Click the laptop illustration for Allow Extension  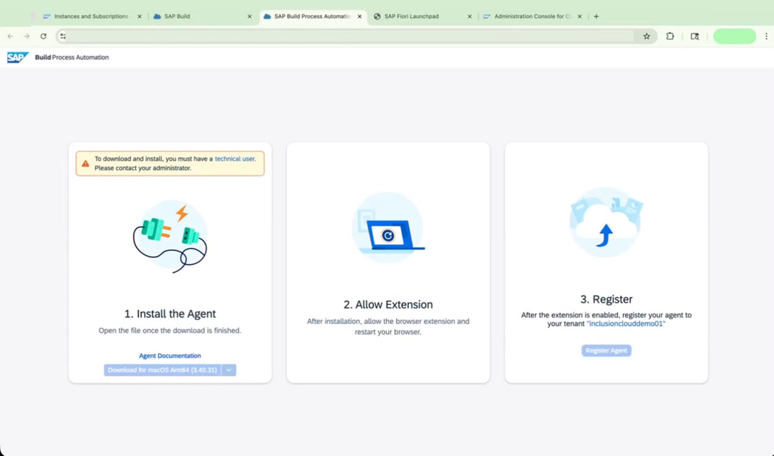[x=388, y=228]
